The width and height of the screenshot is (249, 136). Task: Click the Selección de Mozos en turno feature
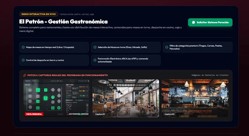pos(126,47)
